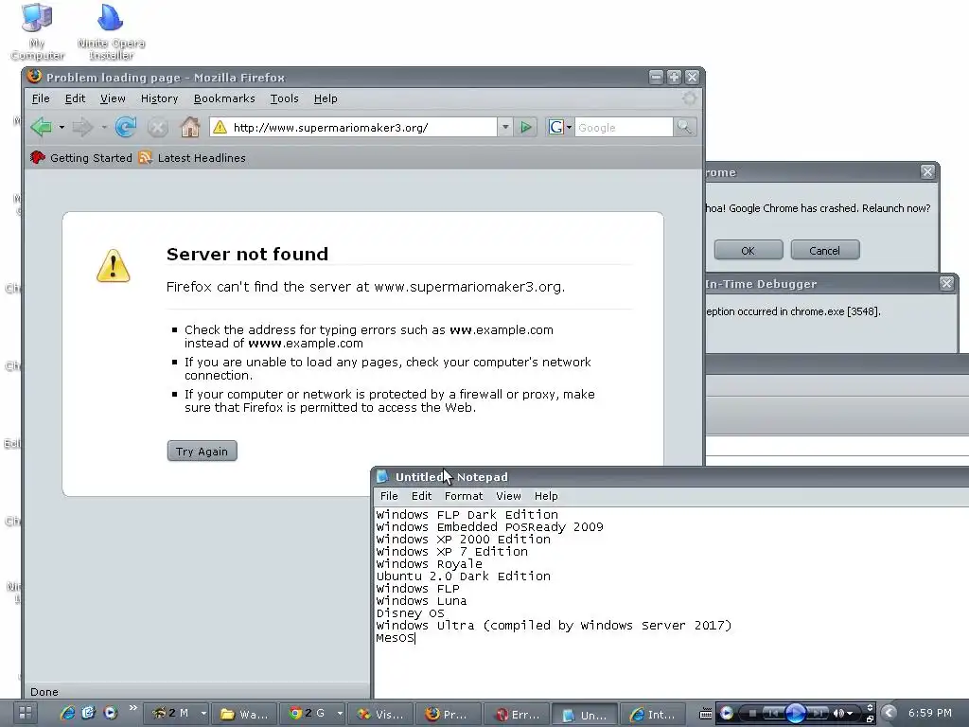The width and height of the screenshot is (969, 727).
Task: Click warning icon in address bar
Action: coord(220,128)
